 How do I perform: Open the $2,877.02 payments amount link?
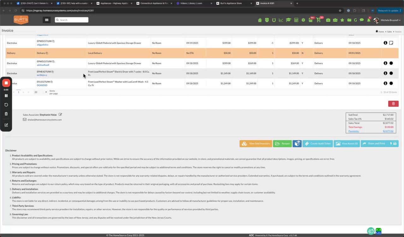388,131
